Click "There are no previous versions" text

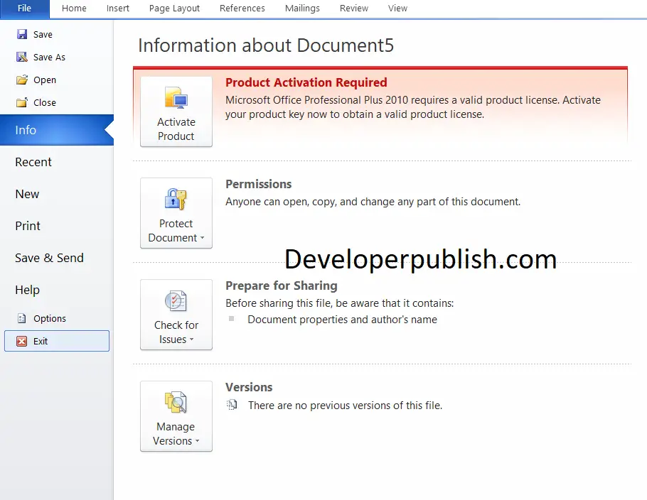pos(345,406)
